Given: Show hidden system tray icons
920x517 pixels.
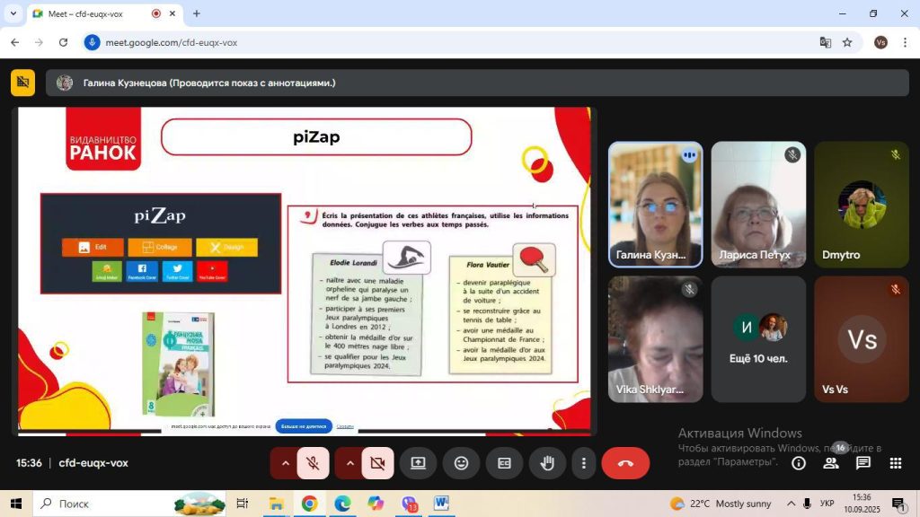Looking at the screenshot, I should 791,504.
